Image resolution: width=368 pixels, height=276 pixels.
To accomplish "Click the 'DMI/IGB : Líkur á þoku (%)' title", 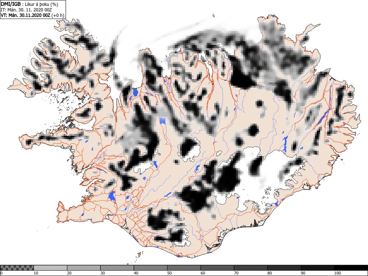I will (29, 4).
